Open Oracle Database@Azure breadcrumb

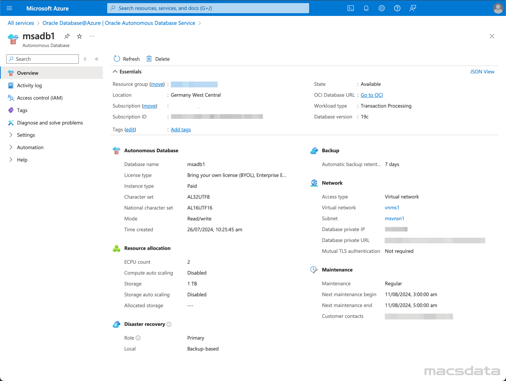tap(119, 23)
